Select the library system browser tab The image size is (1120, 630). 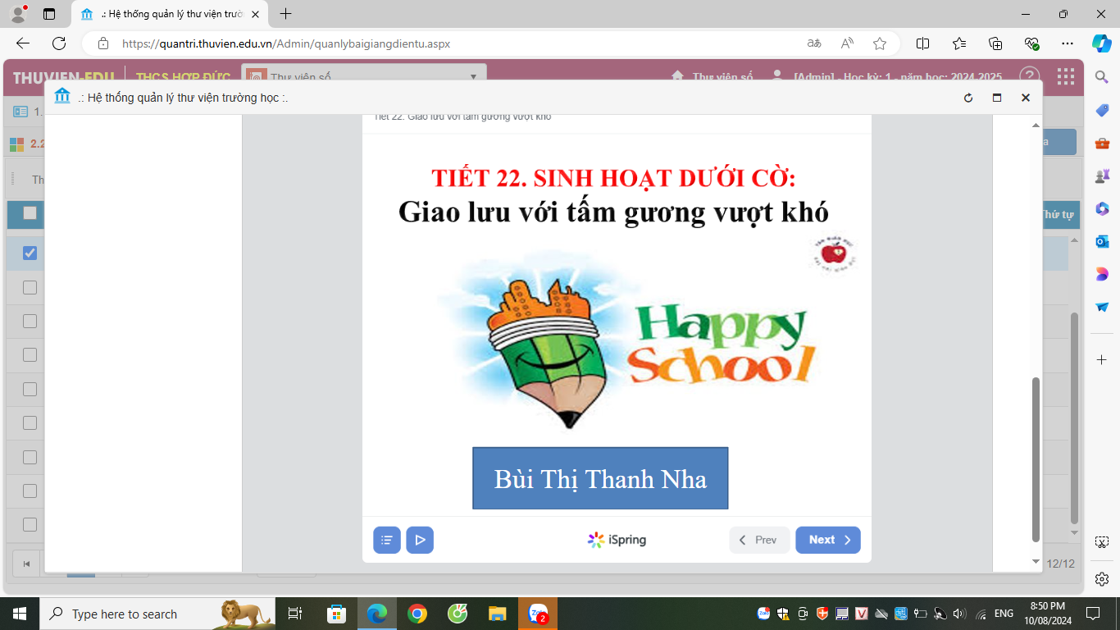[170, 14]
